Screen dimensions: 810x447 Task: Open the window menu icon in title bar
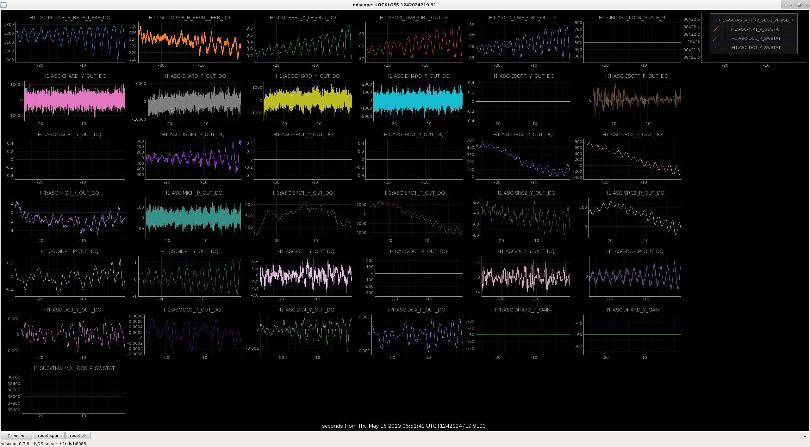(x=3, y=5)
